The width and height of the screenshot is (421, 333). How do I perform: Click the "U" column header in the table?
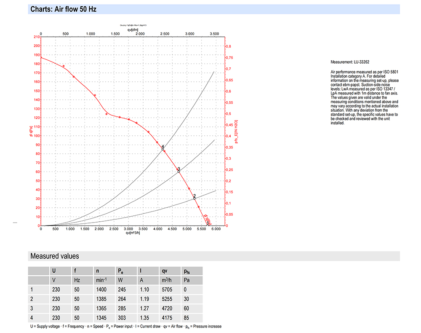point(53,271)
